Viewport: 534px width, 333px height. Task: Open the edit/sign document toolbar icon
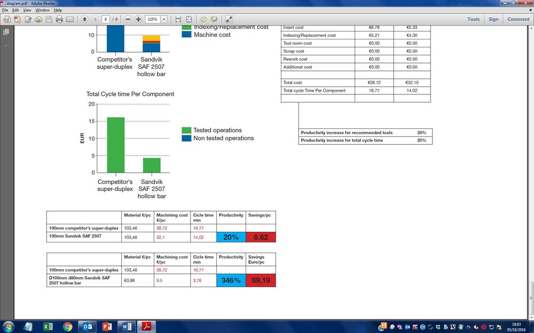click(28, 19)
